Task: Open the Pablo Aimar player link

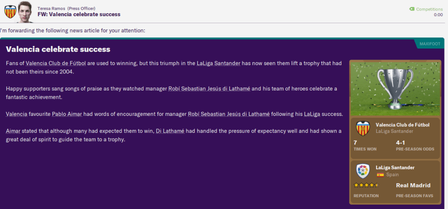Action: pos(66,114)
